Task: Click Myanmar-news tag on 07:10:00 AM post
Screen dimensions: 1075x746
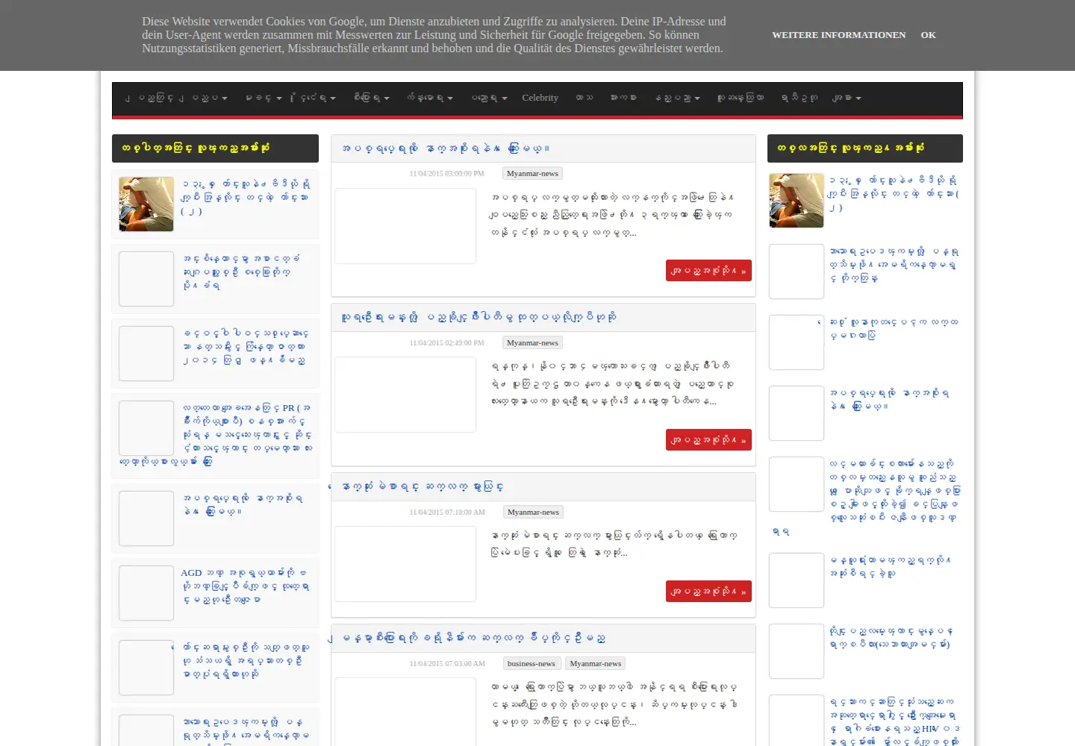Action: tap(533, 513)
